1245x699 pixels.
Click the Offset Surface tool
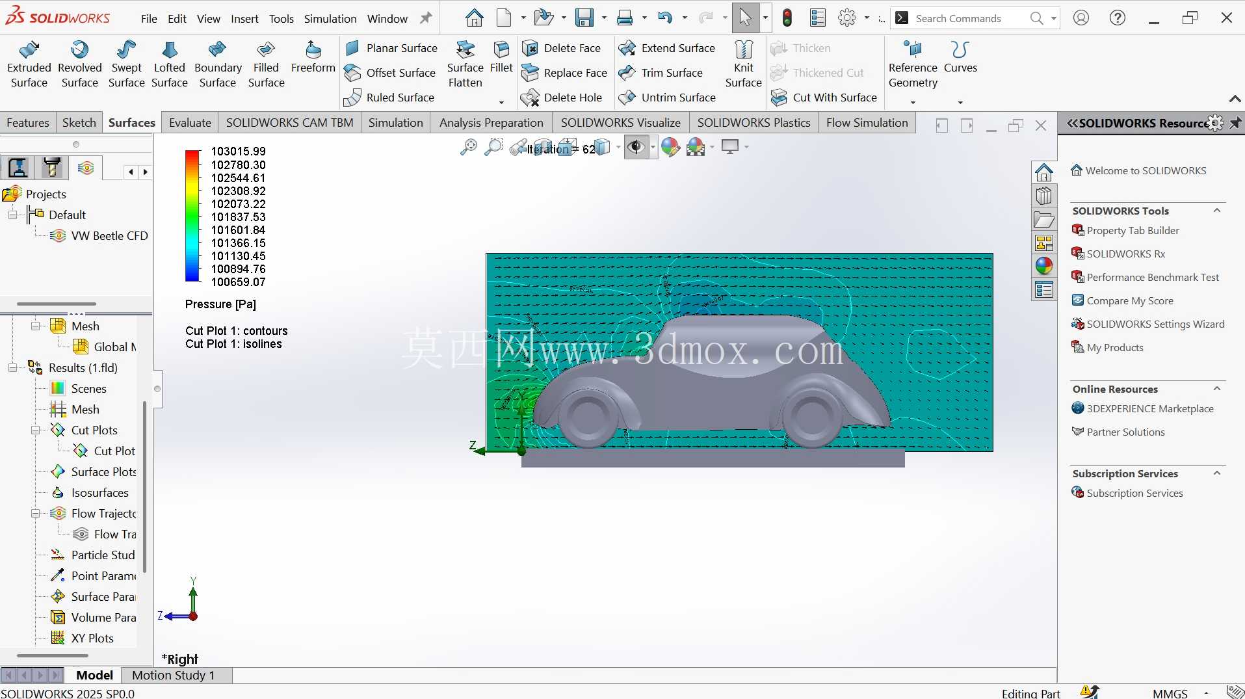coord(390,73)
